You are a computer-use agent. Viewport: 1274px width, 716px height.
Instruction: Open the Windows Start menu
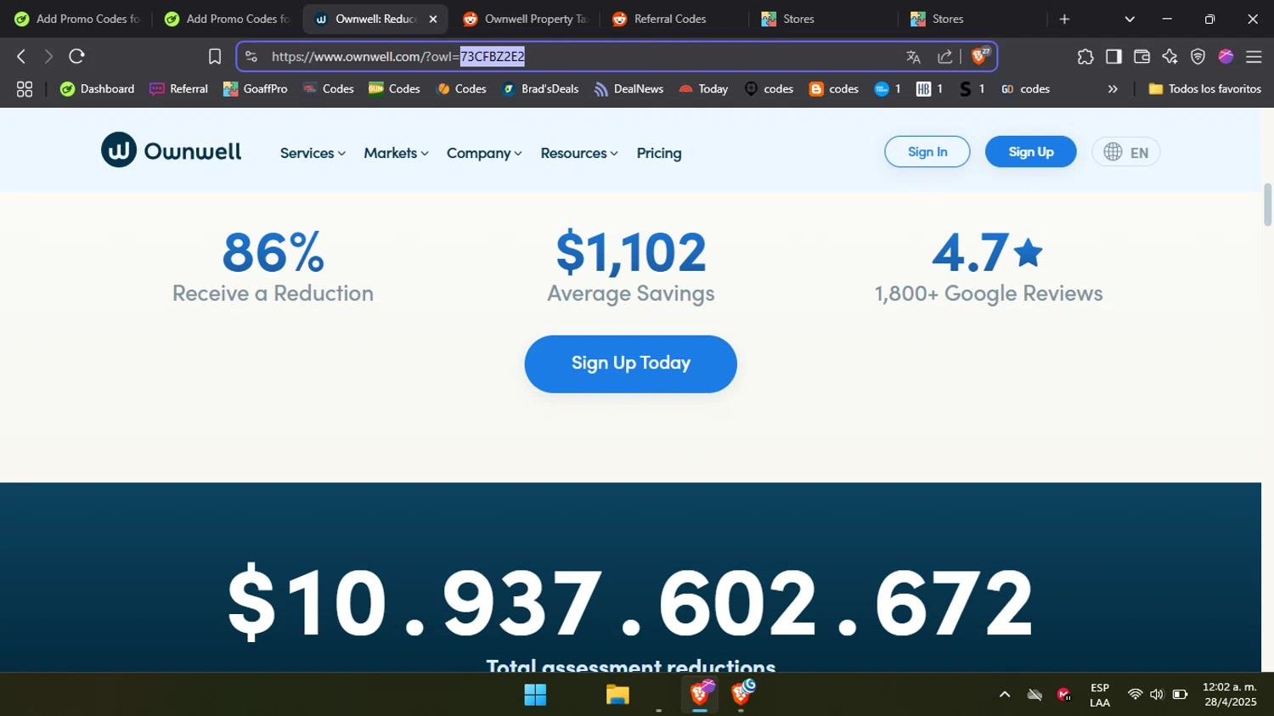(x=535, y=695)
